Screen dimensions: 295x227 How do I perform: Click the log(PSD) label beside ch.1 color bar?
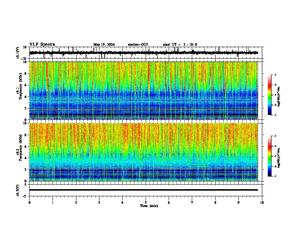pos(279,97)
